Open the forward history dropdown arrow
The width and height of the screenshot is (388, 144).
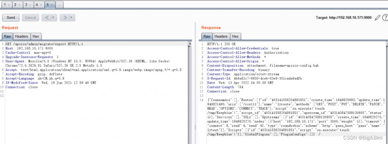[72, 17]
